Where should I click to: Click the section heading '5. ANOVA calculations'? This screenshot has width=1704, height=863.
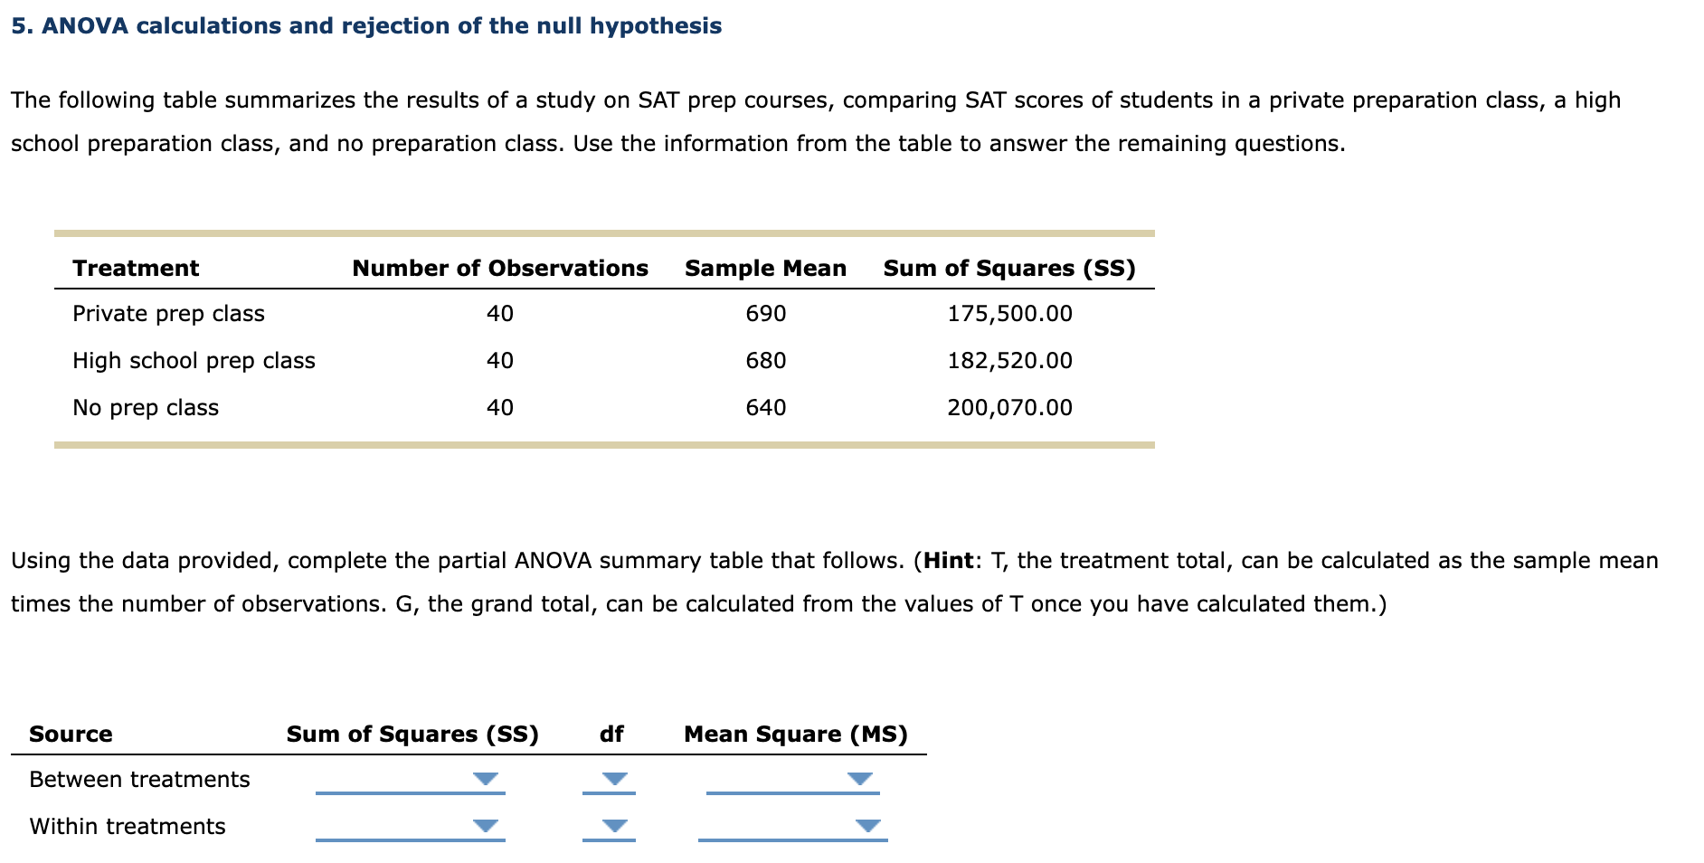tap(365, 26)
